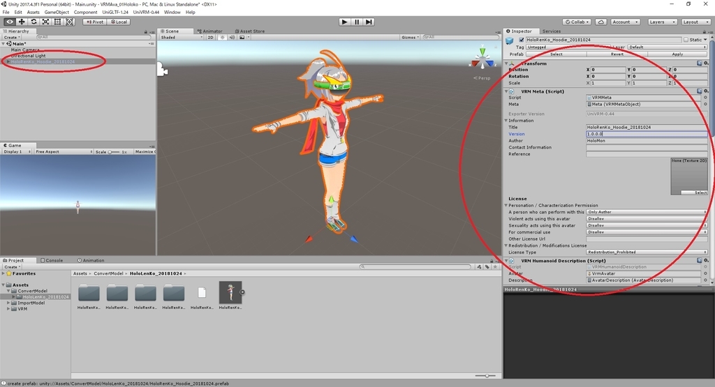Click the Step frame button
Viewport: 715px width, 387px height.
[369, 22]
